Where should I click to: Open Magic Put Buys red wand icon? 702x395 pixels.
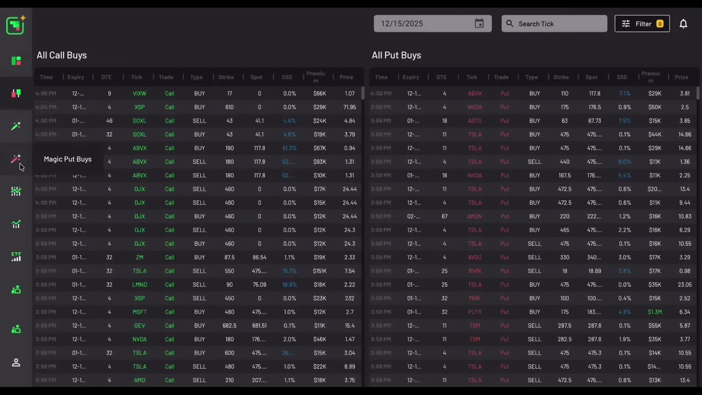point(16,159)
